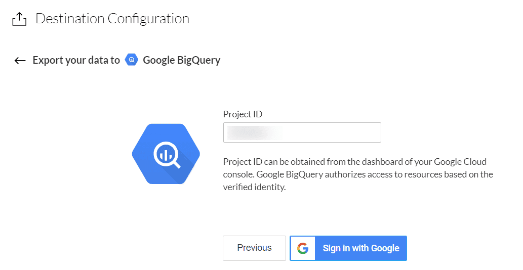Click the small BigQuery hexagon icon in heading
Image resolution: width=523 pixels, height=270 pixels.
[x=132, y=60]
